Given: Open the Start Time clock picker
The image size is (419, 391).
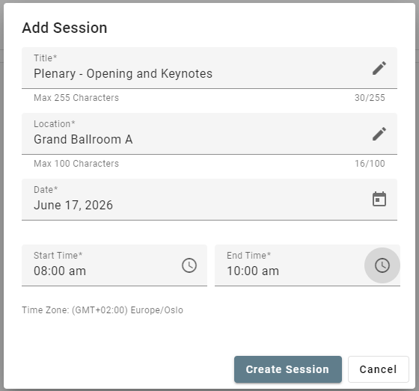Looking at the screenshot, I should coord(189,265).
